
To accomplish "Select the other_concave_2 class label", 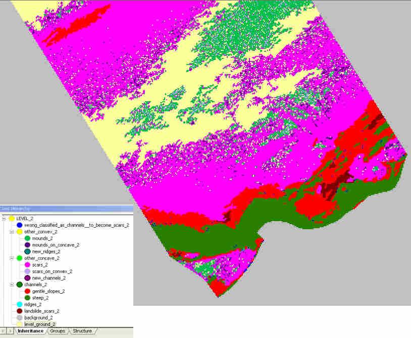I will (x=42, y=258).
